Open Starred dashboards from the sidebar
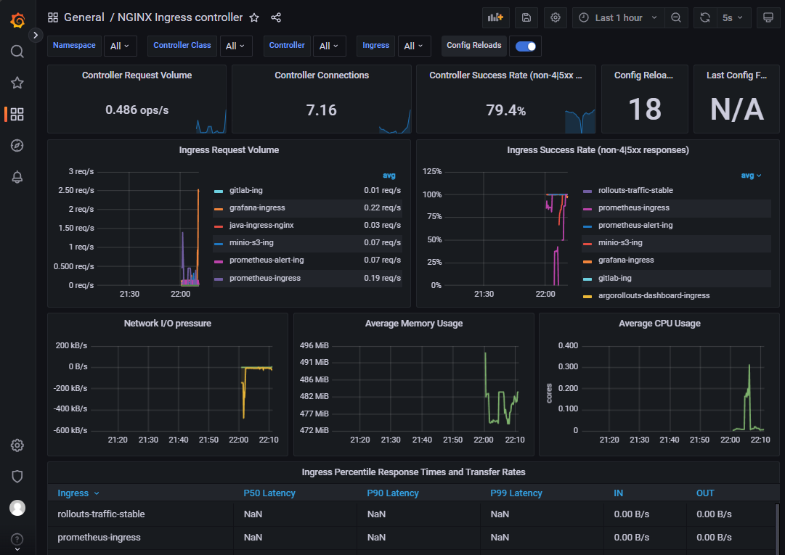The height and width of the screenshot is (555, 785). pyautogui.click(x=17, y=83)
